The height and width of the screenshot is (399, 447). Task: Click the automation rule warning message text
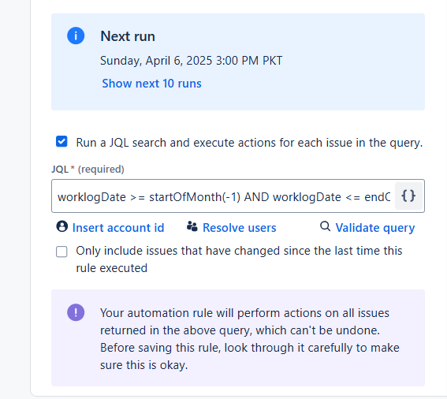(250, 339)
